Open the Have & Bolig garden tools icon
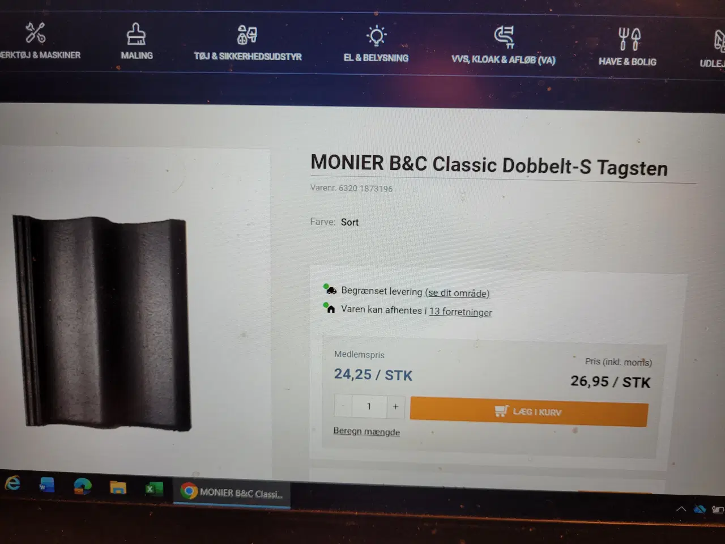Screen dimensions: 725x544 tap(629, 40)
